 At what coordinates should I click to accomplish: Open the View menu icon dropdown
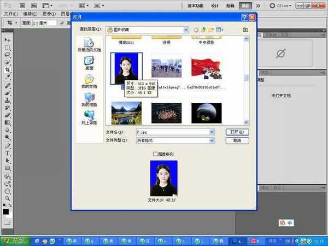point(219,29)
